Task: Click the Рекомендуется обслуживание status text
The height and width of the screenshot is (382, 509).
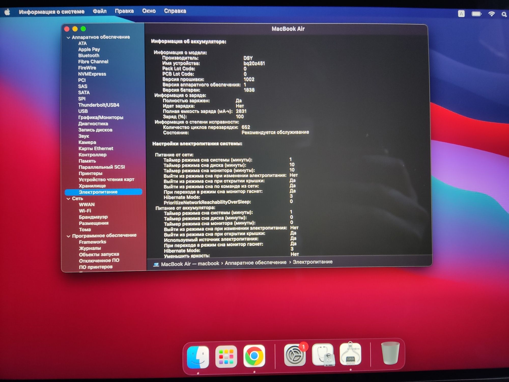Action: coord(275,132)
